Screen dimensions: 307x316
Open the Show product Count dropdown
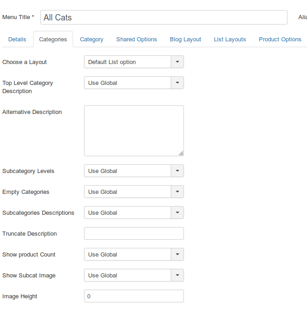[134, 254]
